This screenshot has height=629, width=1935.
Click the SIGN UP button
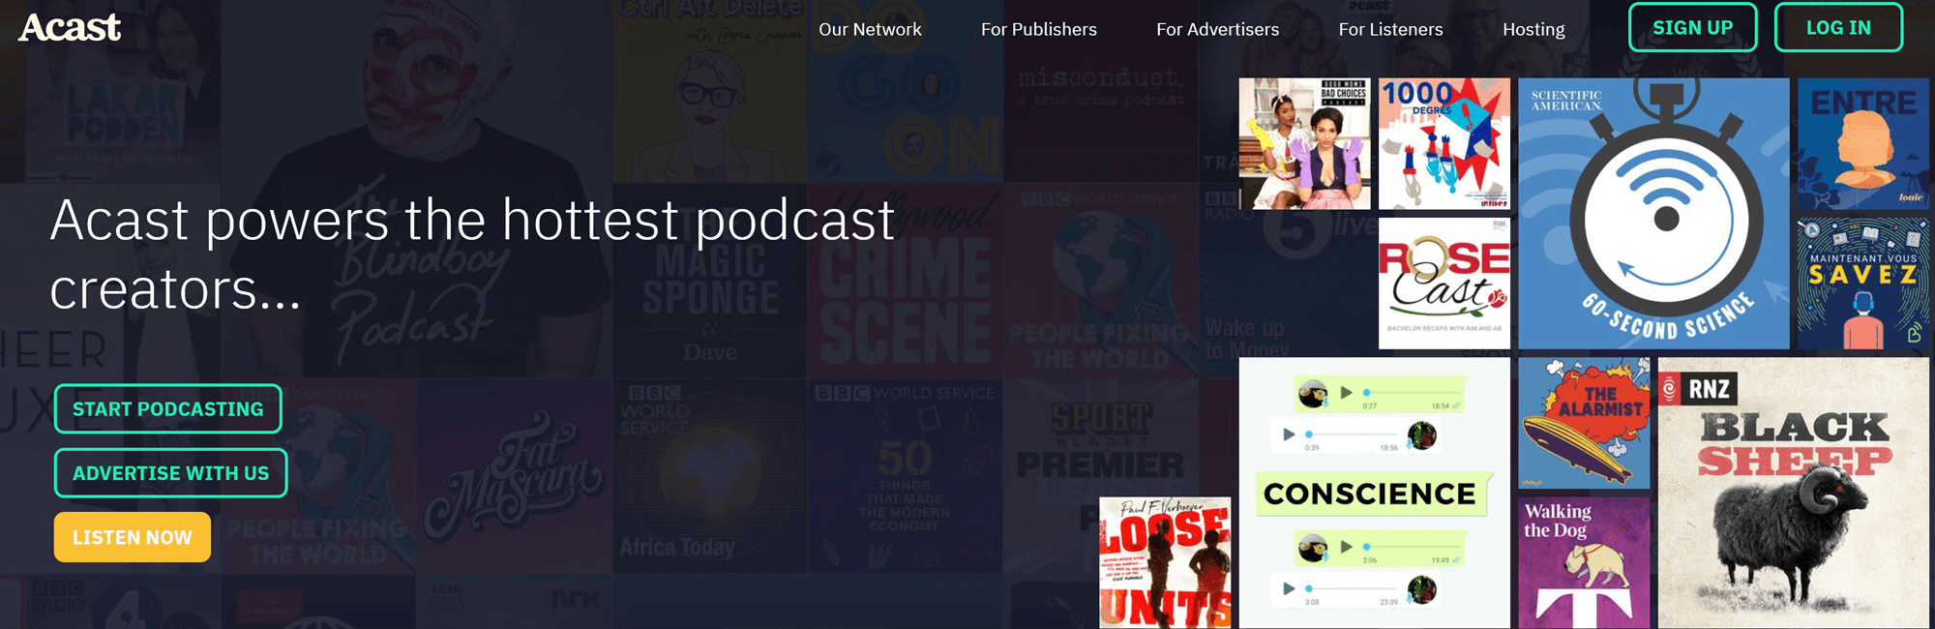[x=1693, y=28]
